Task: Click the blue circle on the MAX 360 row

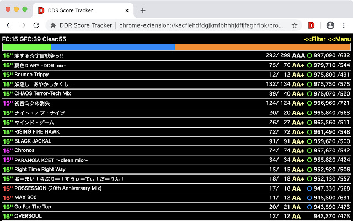Action: point(309,198)
